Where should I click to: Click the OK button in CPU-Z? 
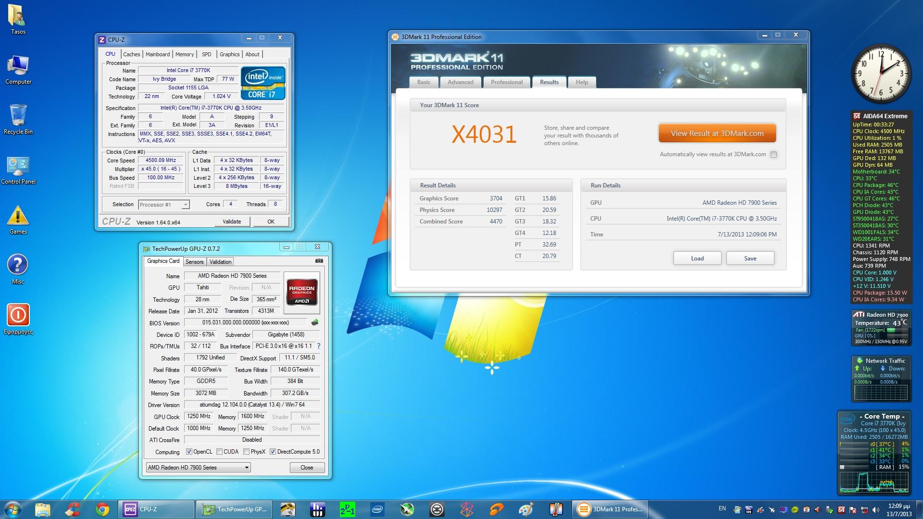(x=271, y=222)
